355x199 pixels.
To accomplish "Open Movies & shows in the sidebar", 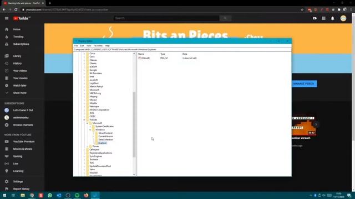I will pos(22,149).
